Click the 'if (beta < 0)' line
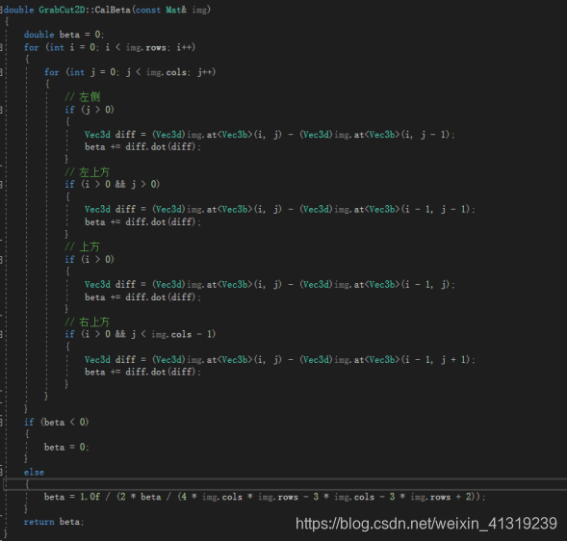567x542 pixels. click(x=56, y=423)
